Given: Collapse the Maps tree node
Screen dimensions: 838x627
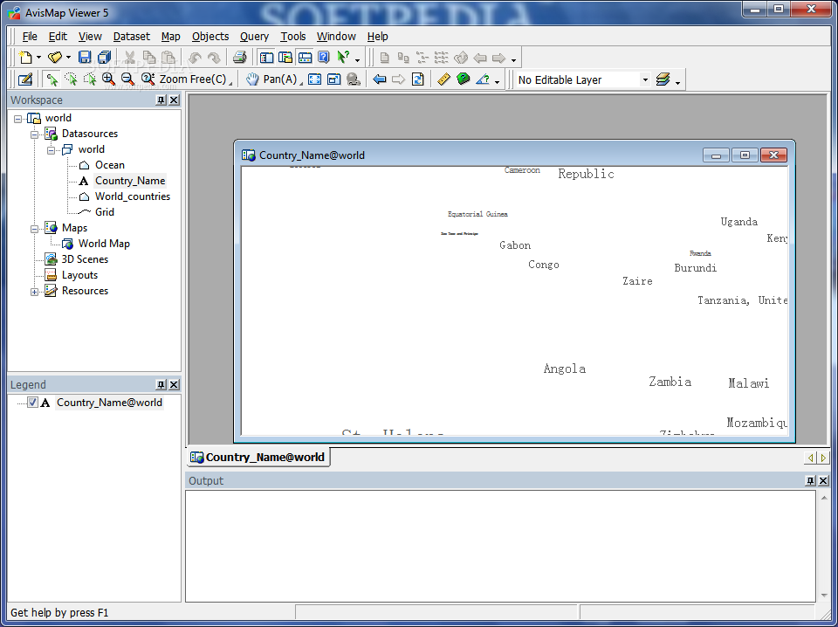Looking at the screenshot, I should click(35, 228).
